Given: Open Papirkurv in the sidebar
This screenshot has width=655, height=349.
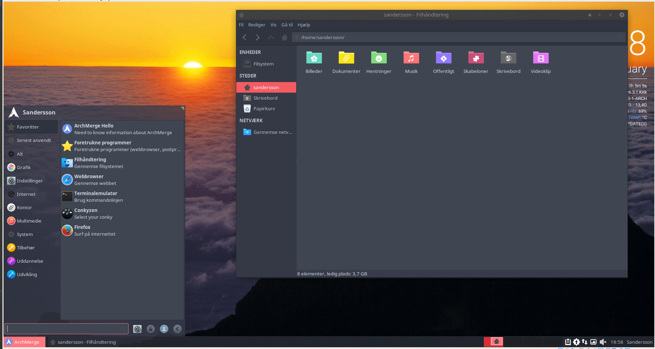Looking at the screenshot, I should [266, 108].
